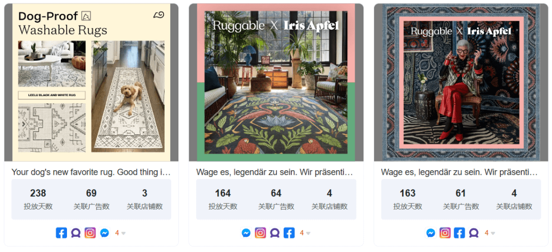Click Facebook icon on middle Iris Apfel card
Screen dimensions: 552x252
(289, 233)
